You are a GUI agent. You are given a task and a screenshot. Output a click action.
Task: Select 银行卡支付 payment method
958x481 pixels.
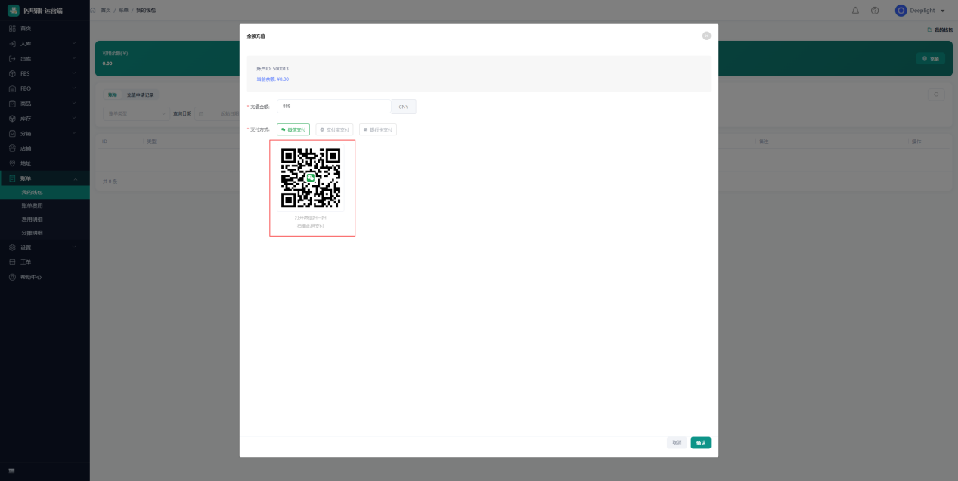point(378,129)
